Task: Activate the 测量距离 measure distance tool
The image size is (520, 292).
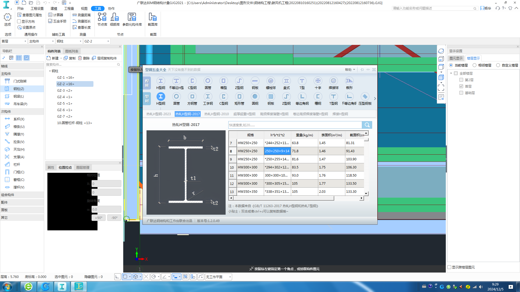Action: coord(82,15)
